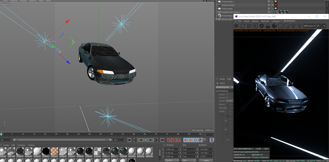
Task: Select the Hair material thumbnail
Action: (x=11, y=152)
